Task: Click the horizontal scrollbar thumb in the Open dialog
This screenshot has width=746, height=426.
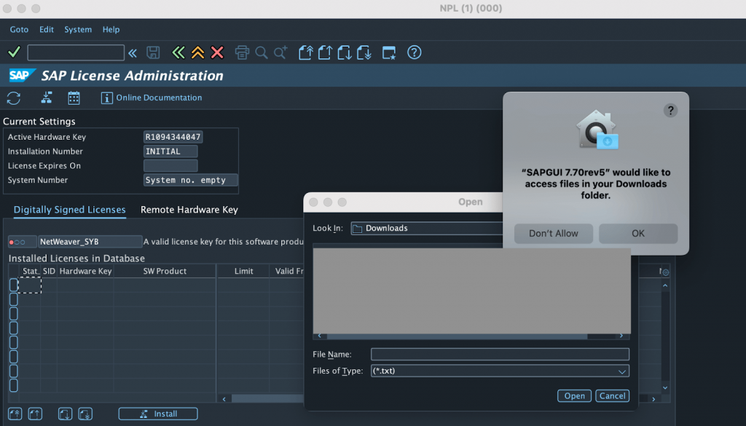Action: point(458,336)
